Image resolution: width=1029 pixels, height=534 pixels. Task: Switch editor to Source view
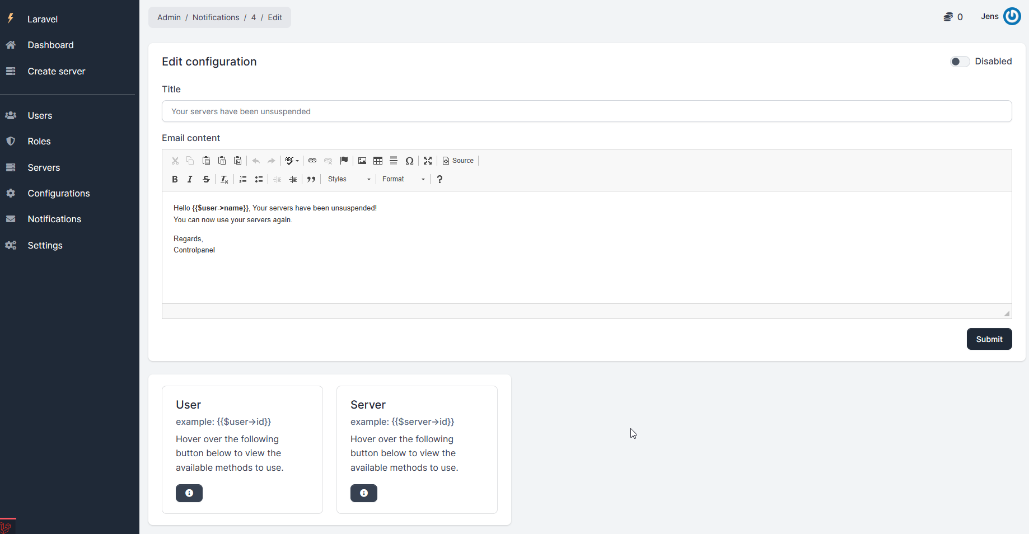point(458,161)
